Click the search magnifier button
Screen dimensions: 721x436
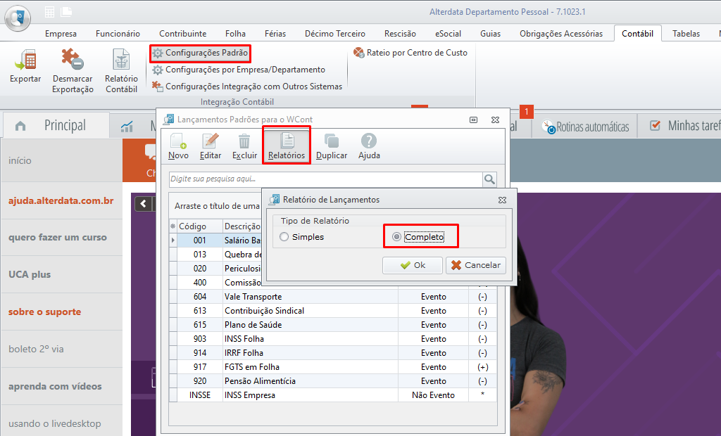[490, 179]
